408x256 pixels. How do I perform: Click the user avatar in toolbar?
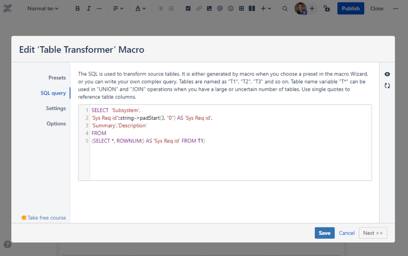click(x=300, y=8)
